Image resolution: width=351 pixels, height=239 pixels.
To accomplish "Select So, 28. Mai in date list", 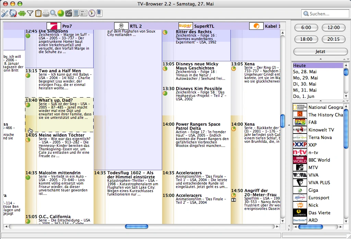I will click(x=318, y=72).
